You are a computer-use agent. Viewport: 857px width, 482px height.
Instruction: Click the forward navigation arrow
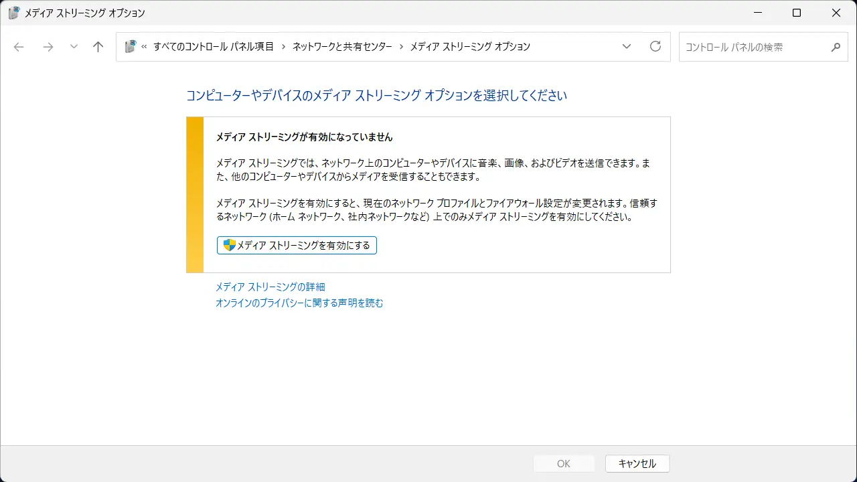[48, 47]
